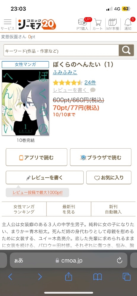Tap the ぼくらのへんたい cover thumbnail
Viewport: 137px width, 296px height.
point(26,102)
